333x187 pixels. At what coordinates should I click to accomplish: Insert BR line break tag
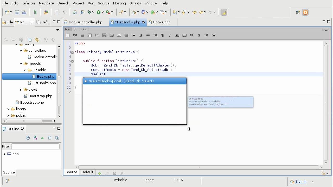click(192, 35)
